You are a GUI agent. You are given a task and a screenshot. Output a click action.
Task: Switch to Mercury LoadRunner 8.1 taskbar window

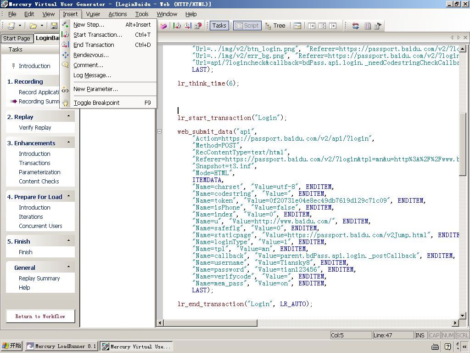pos(62,346)
